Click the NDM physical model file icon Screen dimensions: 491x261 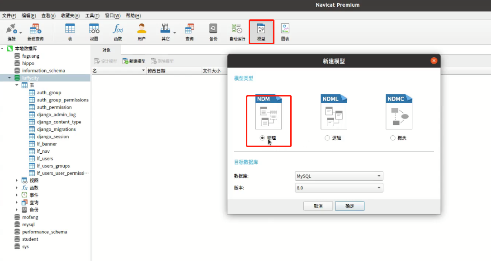click(269, 112)
